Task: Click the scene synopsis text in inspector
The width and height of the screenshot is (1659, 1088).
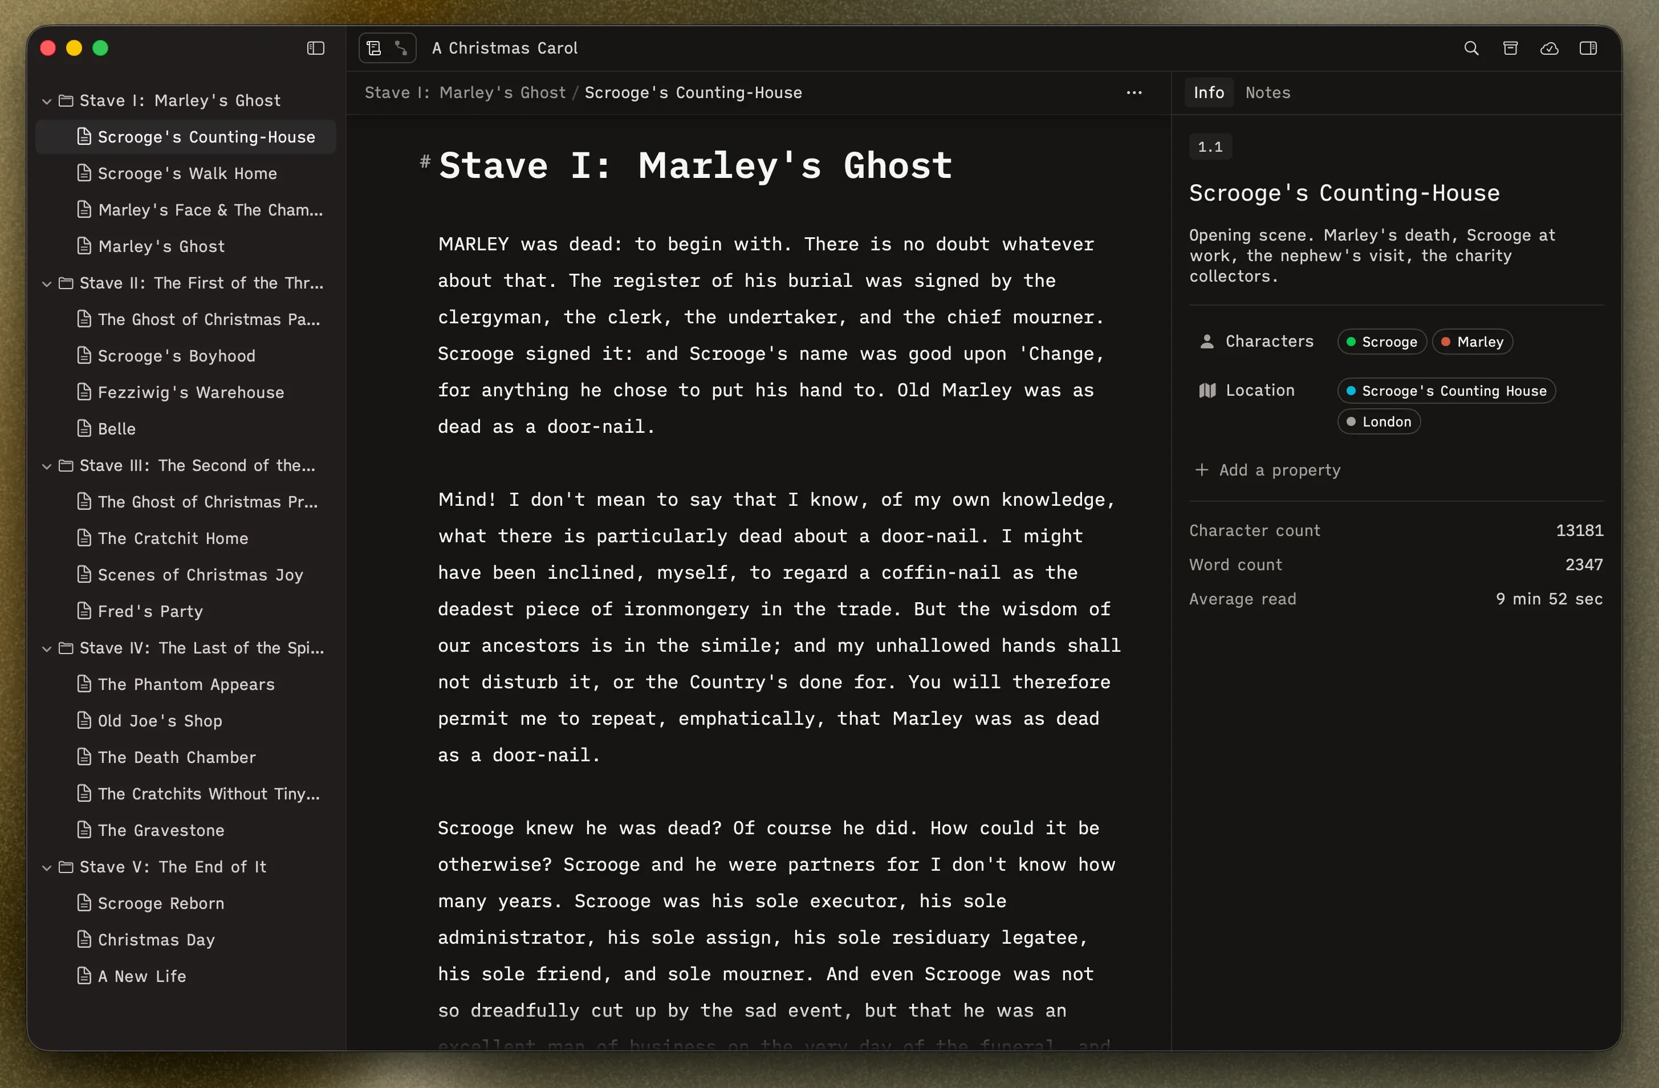Action: [x=1372, y=256]
